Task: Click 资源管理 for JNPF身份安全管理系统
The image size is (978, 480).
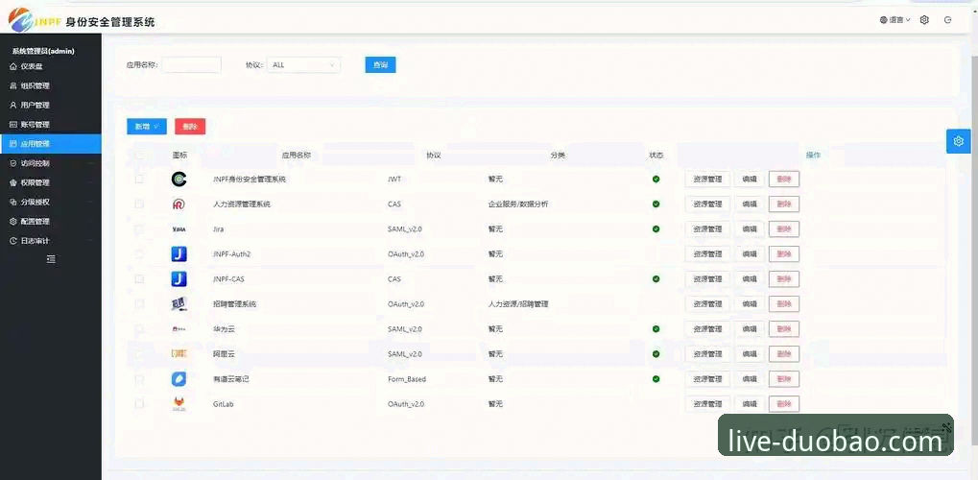Action: [707, 180]
